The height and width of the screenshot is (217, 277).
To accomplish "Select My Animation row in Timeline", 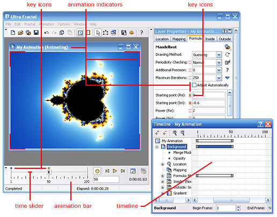I will (172, 141).
